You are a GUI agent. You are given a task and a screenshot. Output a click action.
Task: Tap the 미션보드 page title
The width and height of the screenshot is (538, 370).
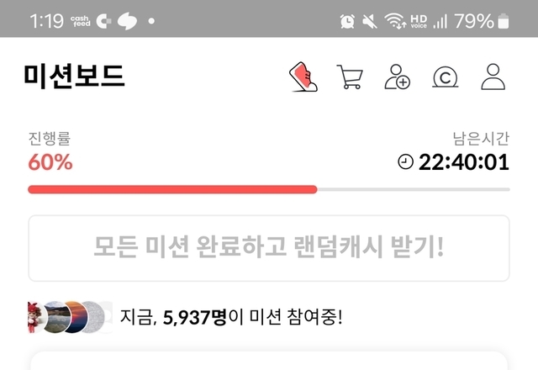74,77
